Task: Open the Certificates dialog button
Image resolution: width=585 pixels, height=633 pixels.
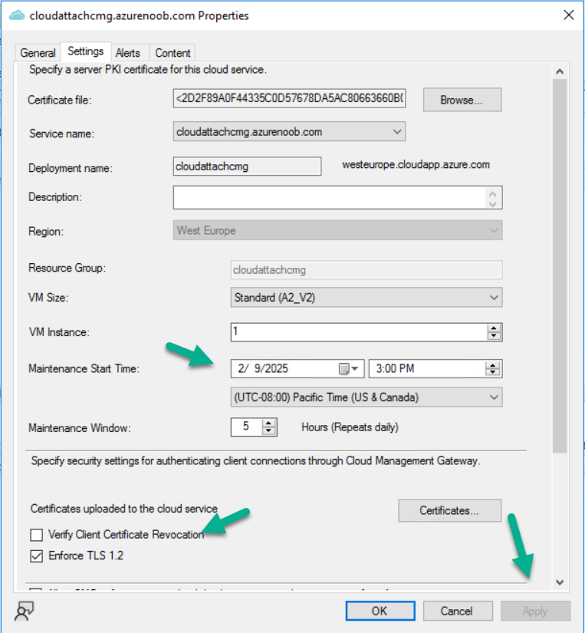Action: 449,511
